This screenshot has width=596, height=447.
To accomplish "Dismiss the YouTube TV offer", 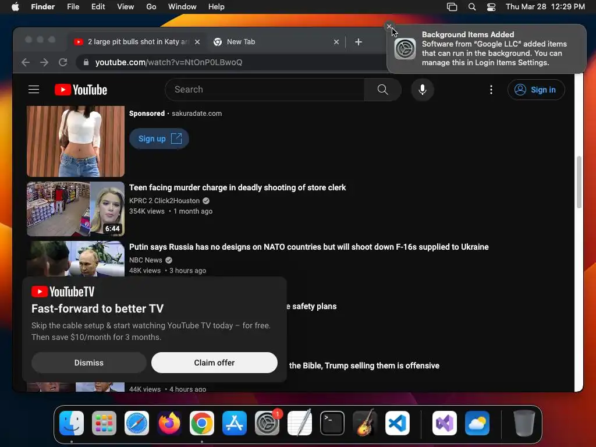I will tap(89, 363).
